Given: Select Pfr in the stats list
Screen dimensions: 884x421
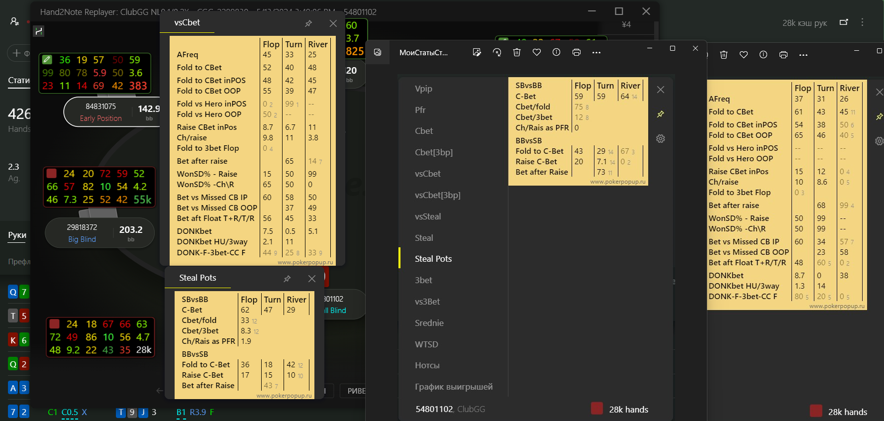Looking at the screenshot, I should click(420, 110).
